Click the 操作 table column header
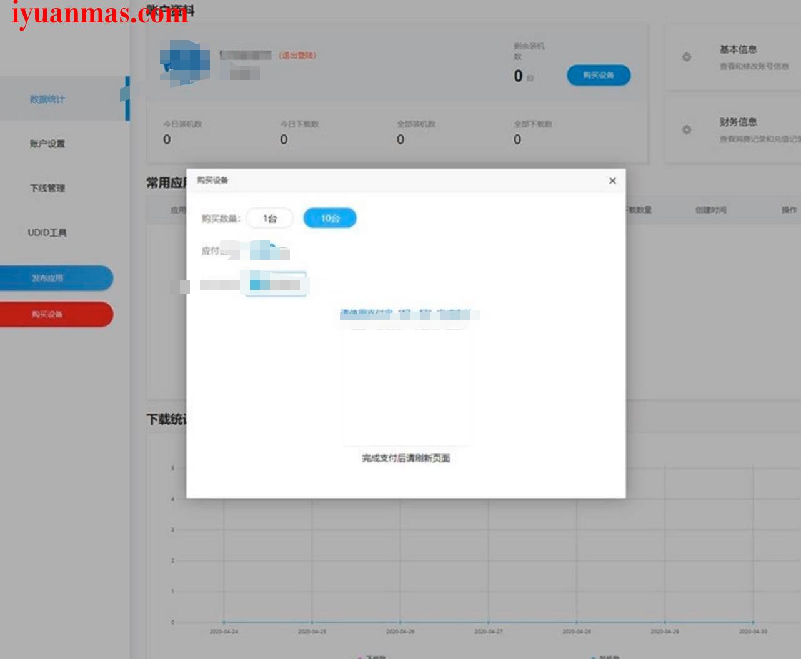This screenshot has width=801, height=659. (x=789, y=210)
